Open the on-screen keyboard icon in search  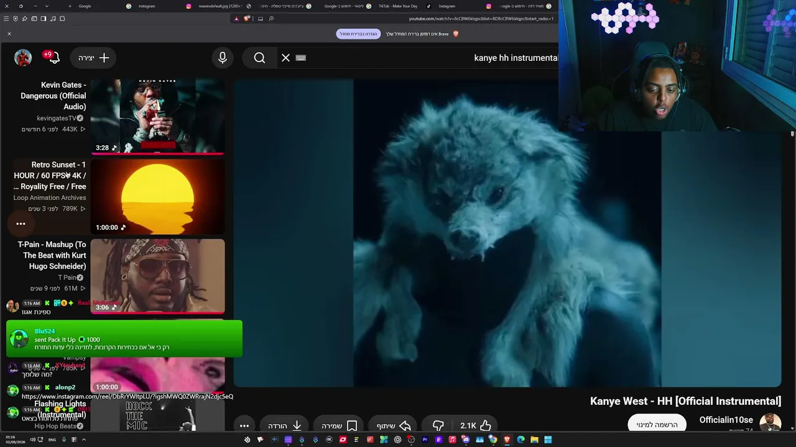click(x=301, y=58)
